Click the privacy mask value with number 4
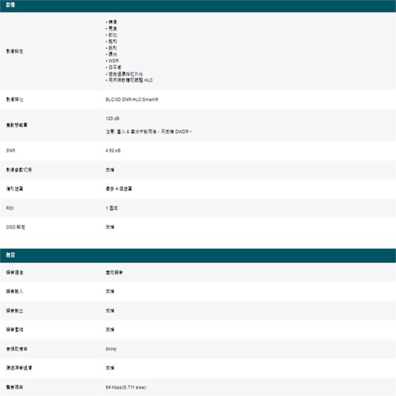 (x=119, y=189)
